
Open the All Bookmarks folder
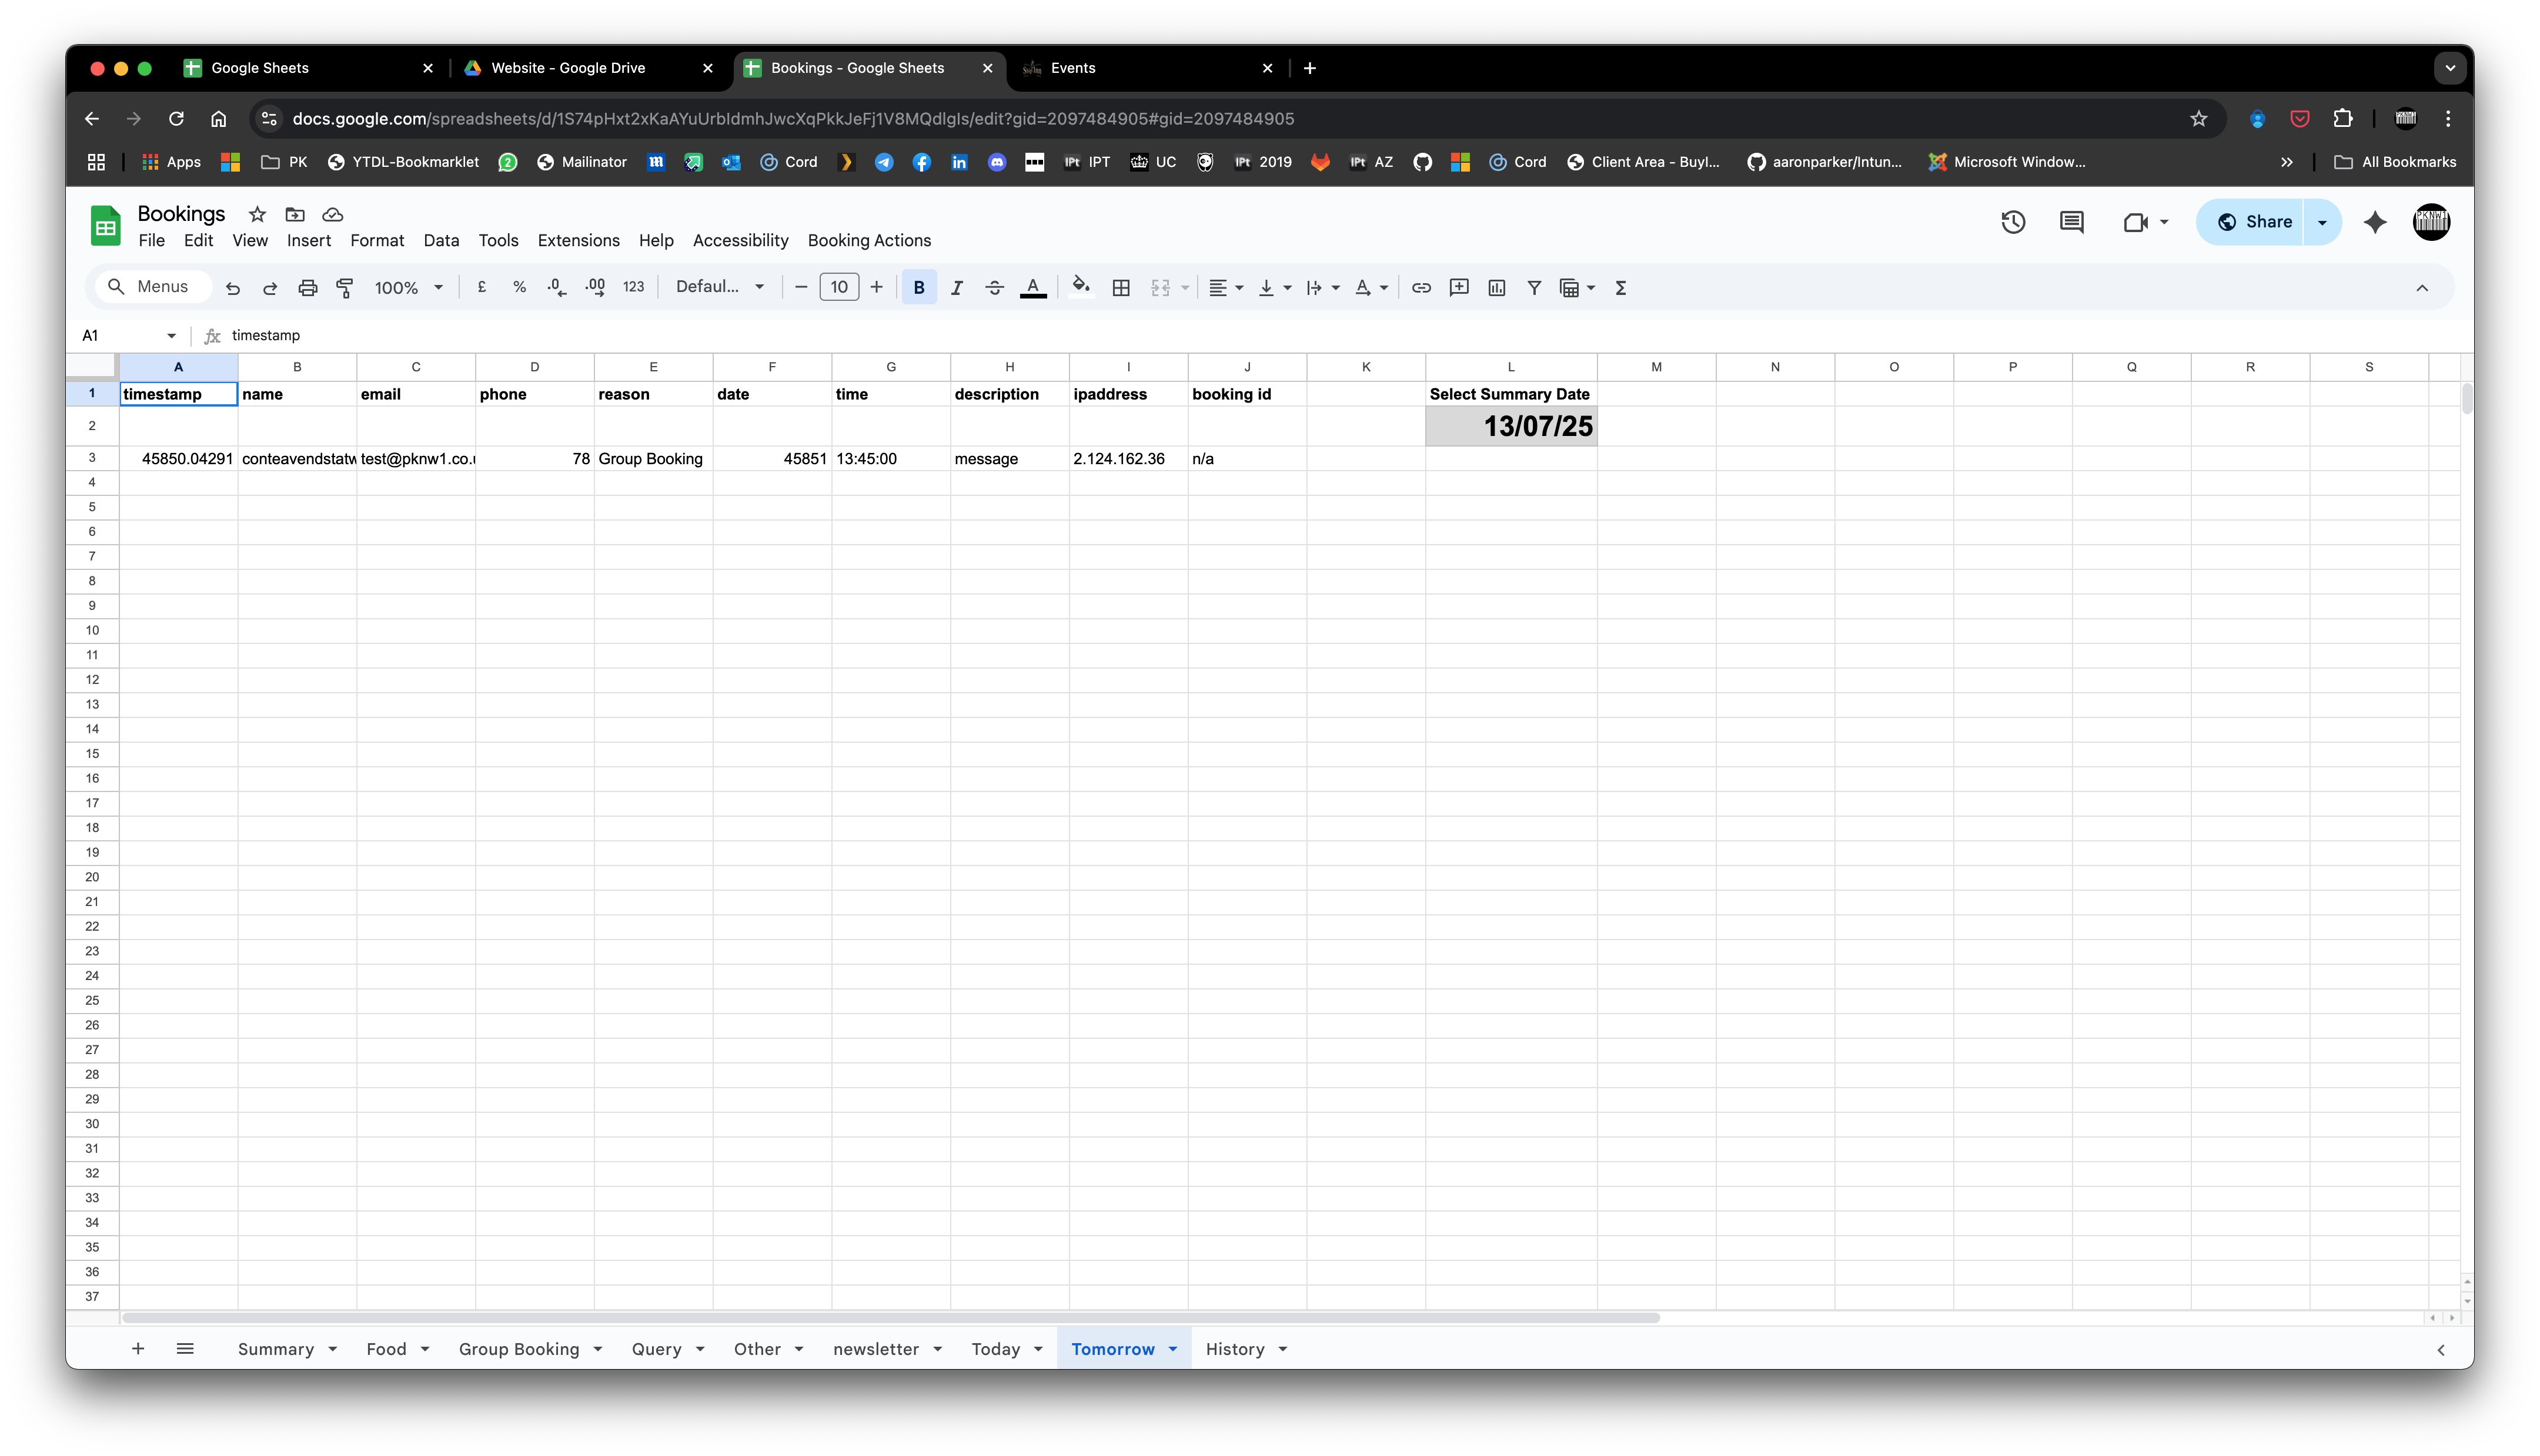(2395, 162)
